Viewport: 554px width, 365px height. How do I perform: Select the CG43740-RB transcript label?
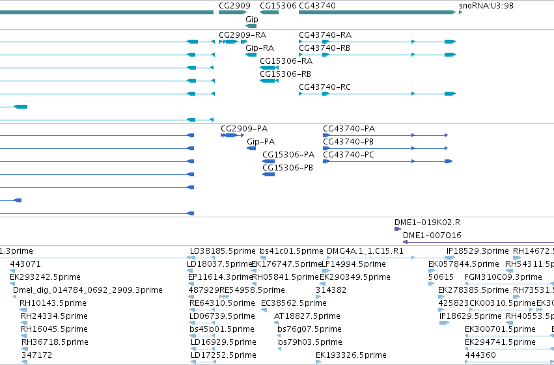[x=324, y=48]
